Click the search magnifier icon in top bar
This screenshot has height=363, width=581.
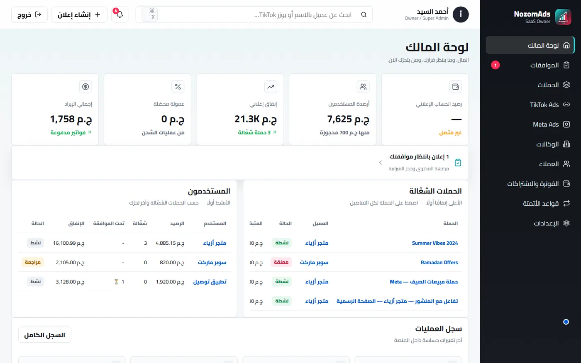click(364, 15)
